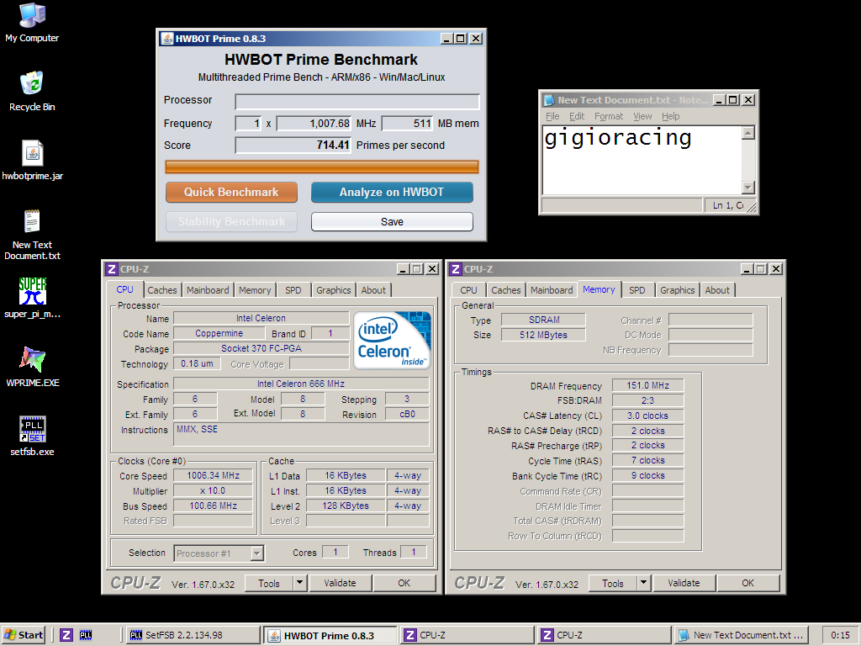Switch to SPD tab in right CPU-Z
The height and width of the screenshot is (646, 861).
(x=637, y=290)
